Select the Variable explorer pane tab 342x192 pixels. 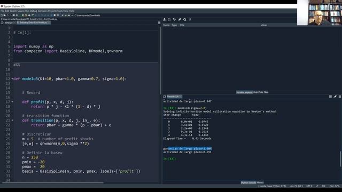244,92
